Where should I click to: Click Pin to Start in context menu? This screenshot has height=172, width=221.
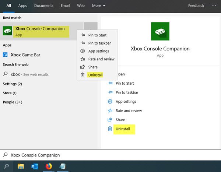(97, 35)
